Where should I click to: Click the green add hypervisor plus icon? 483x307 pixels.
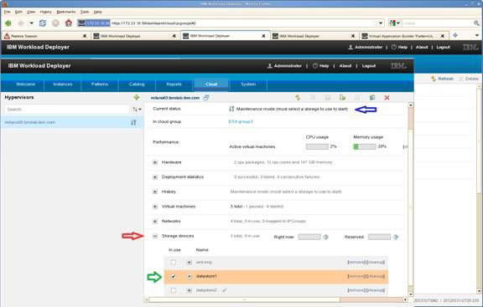pos(137,97)
